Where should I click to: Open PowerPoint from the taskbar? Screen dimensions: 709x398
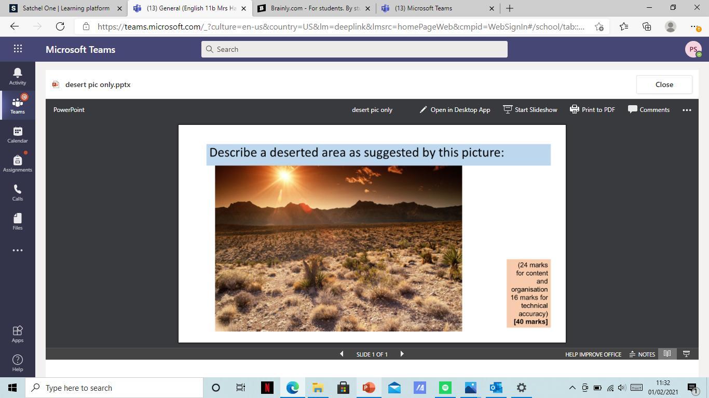[x=369, y=388]
